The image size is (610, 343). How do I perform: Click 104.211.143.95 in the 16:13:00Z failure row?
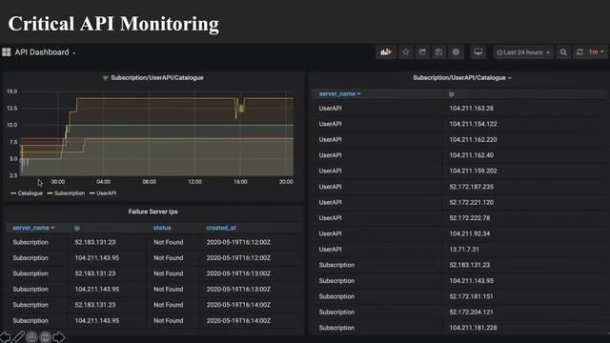[x=97, y=289]
